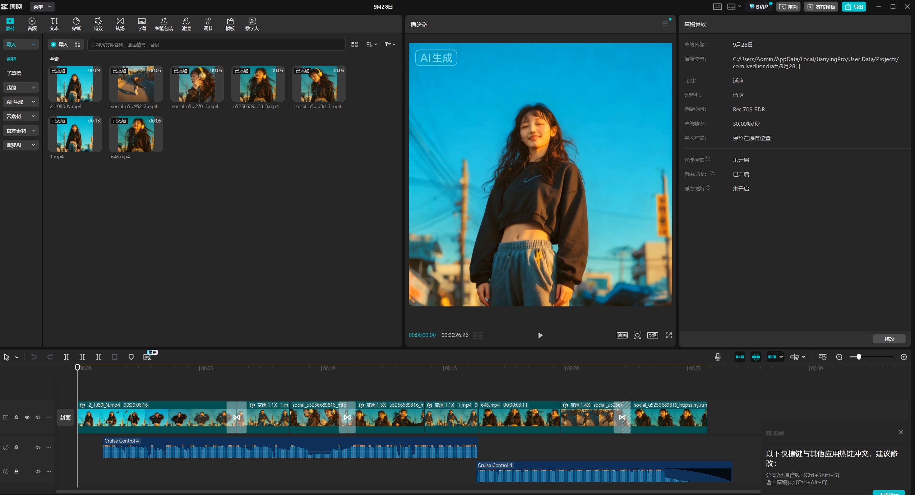Open the 特效 effects panel icon

click(98, 24)
